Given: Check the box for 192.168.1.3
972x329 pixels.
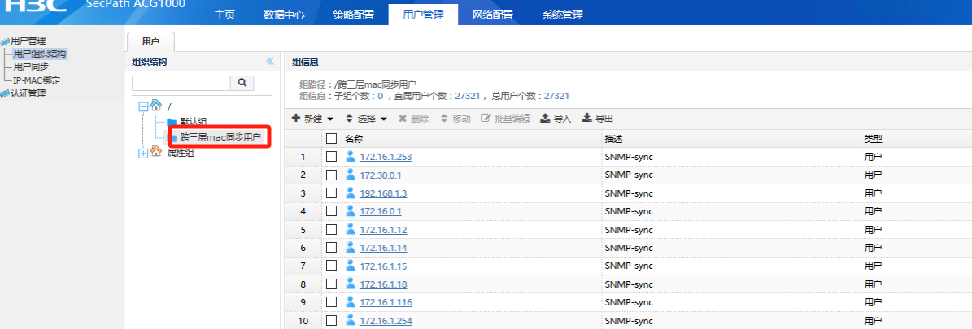Looking at the screenshot, I should click(332, 193).
